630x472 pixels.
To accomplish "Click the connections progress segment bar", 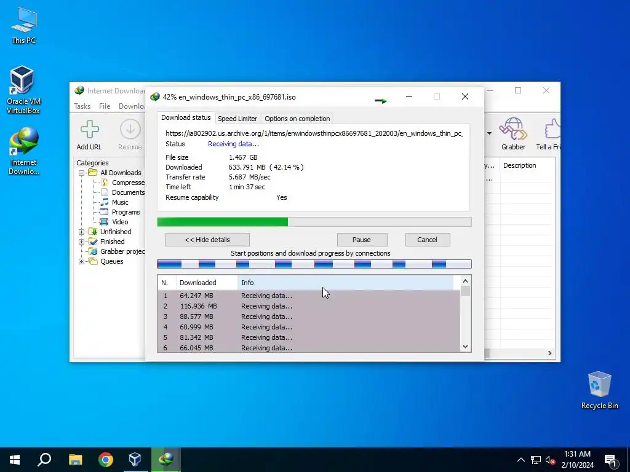I will point(314,264).
